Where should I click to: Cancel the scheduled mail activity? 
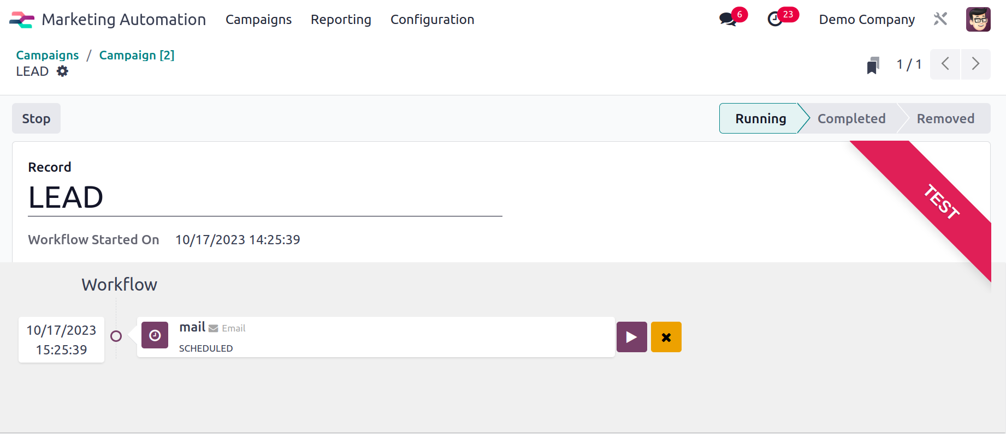tap(666, 337)
